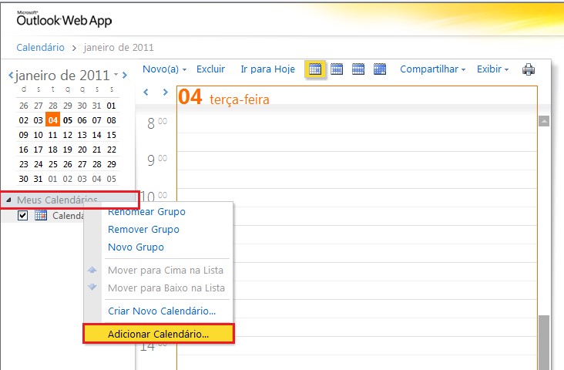Select day 15 in mini calendar
The image size is (564, 370).
pos(112,135)
